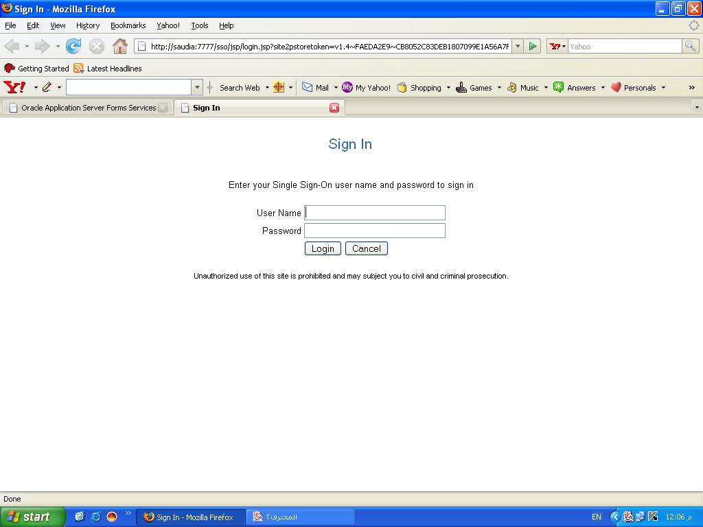
Task: Expand the URL history dropdown
Action: pos(518,47)
